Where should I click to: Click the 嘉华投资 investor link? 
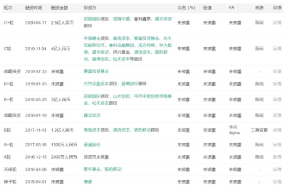[x=92, y=115]
